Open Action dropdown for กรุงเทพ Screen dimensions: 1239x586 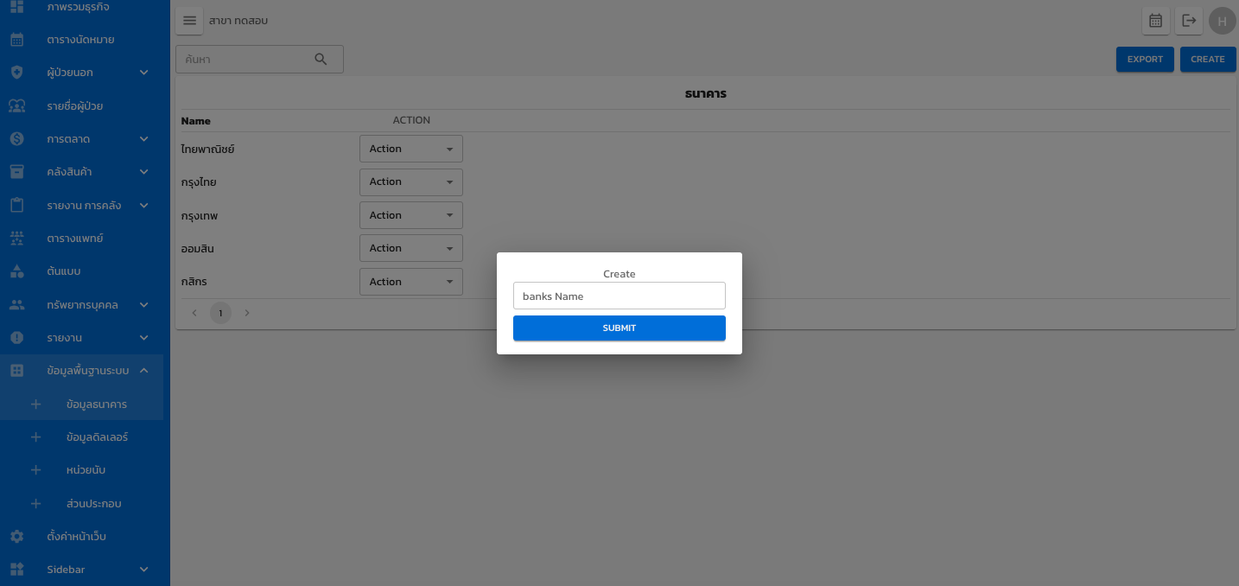(x=411, y=215)
